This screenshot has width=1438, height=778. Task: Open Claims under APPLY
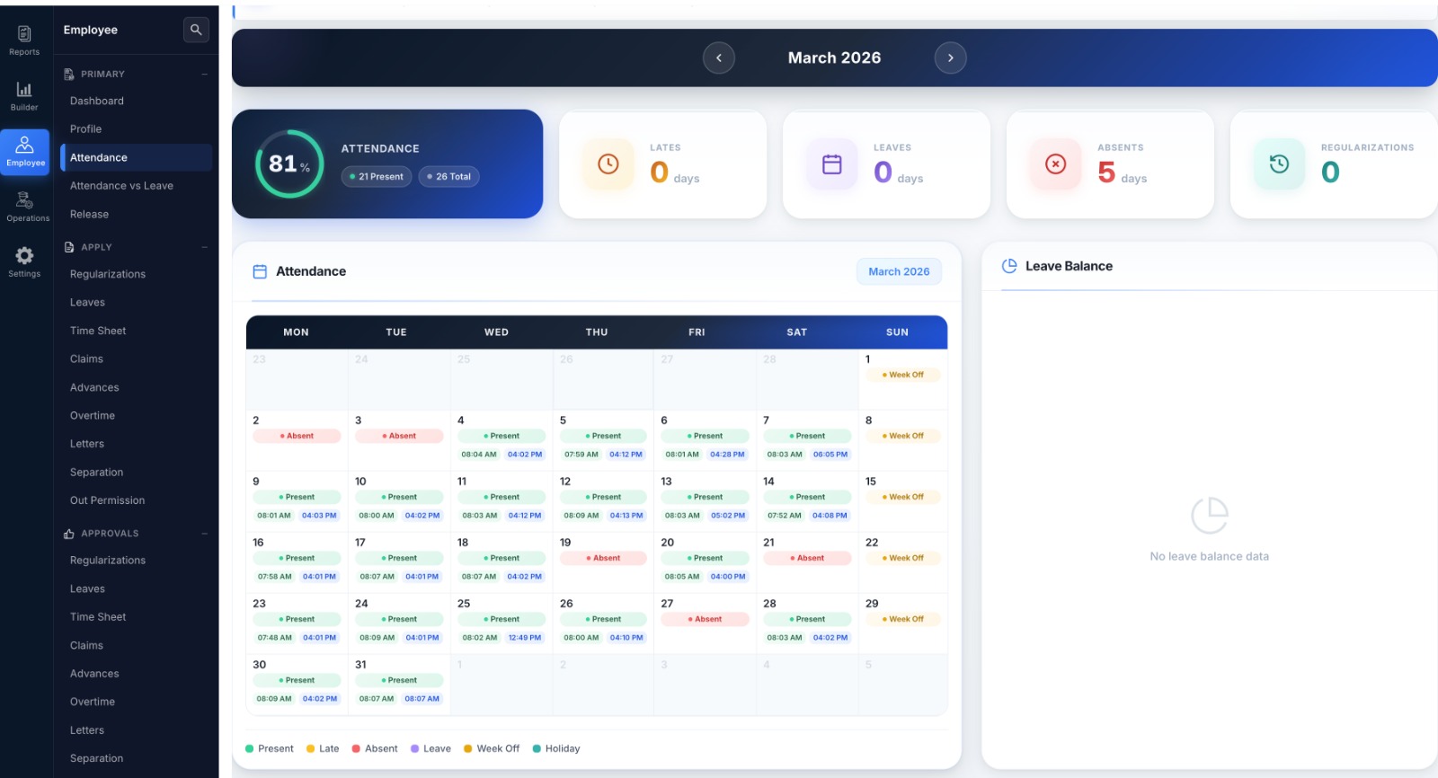(x=86, y=359)
